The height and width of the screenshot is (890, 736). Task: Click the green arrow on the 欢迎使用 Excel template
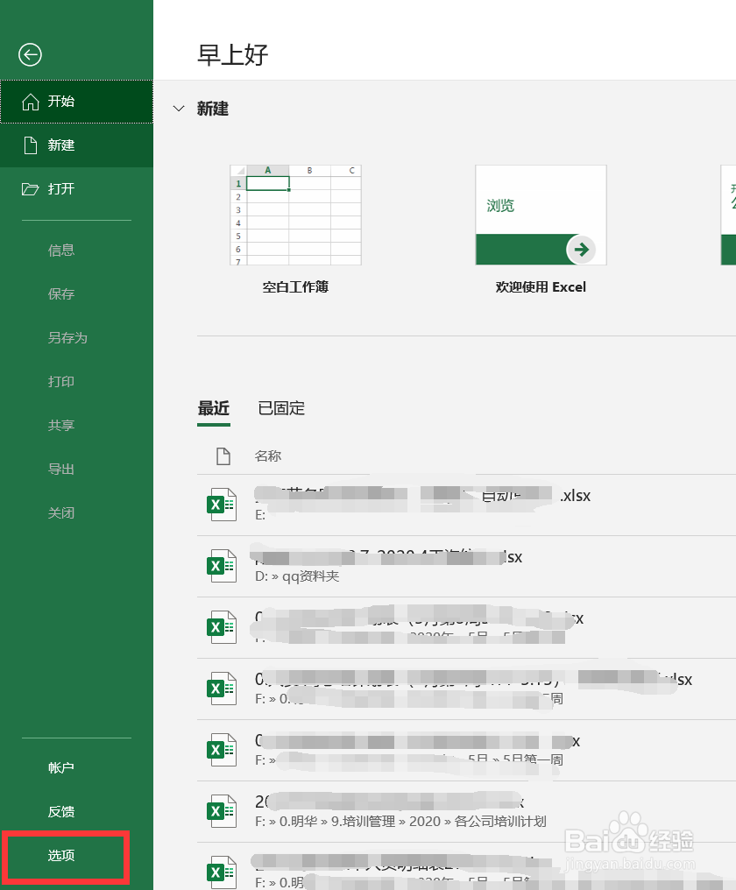[x=581, y=249]
